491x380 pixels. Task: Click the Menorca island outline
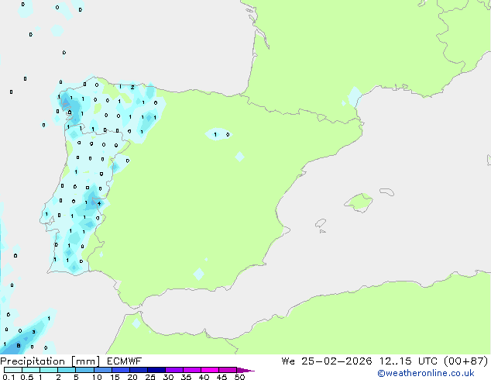386,192
